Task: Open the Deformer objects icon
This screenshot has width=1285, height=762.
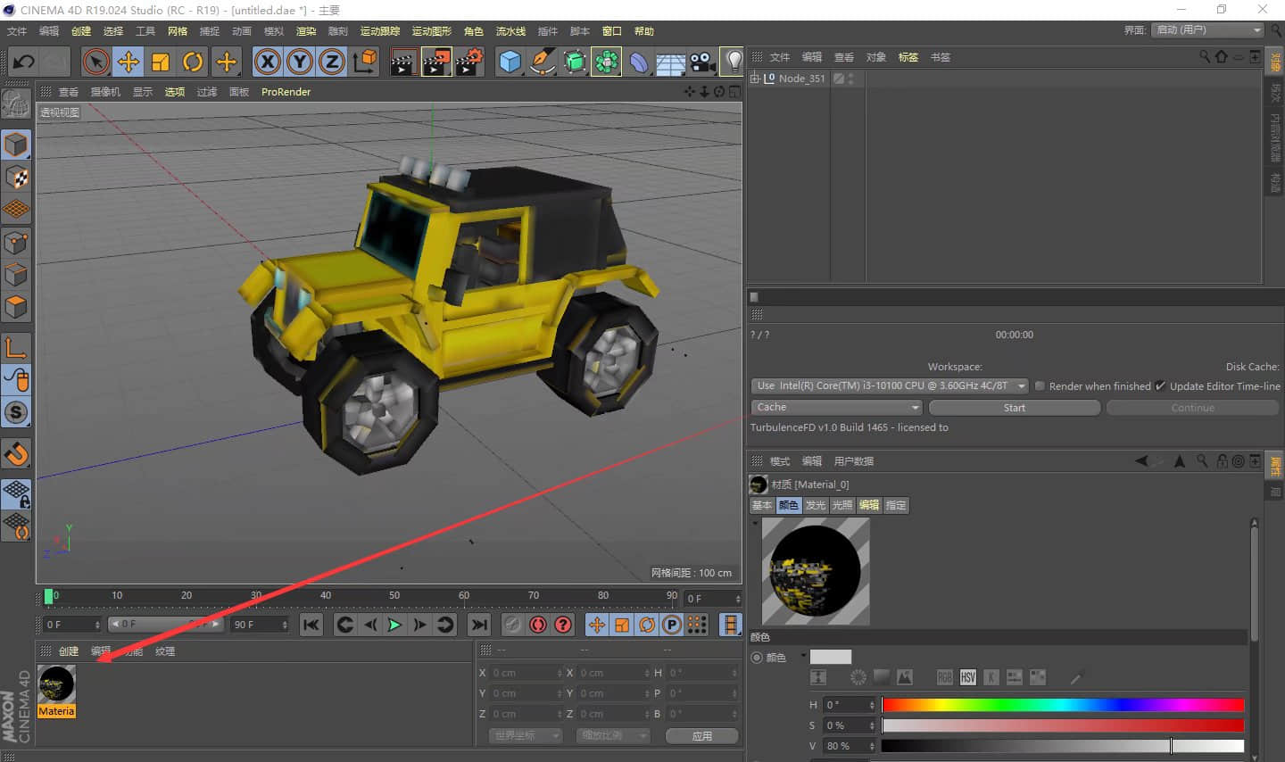Action: click(x=639, y=62)
